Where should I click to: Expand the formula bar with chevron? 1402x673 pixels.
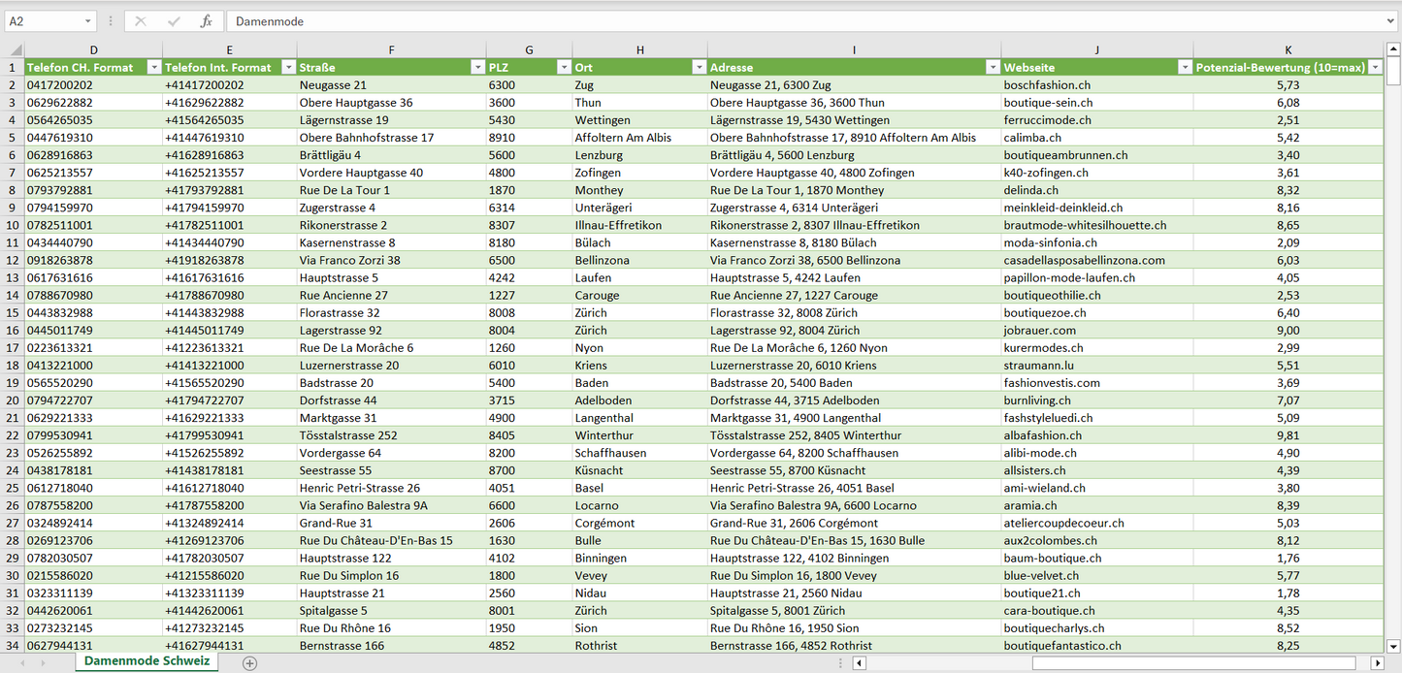(x=1392, y=21)
